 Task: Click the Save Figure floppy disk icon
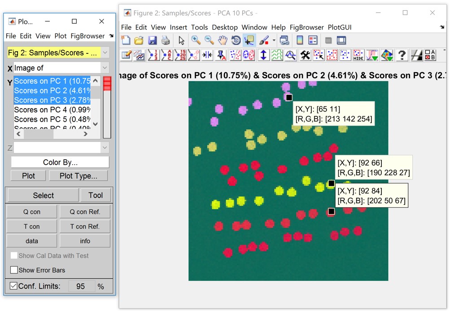click(x=153, y=40)
